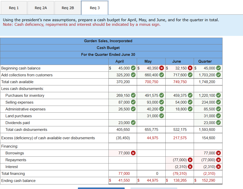Edit the April beginning cash balance field 45,000

point(123,68)
